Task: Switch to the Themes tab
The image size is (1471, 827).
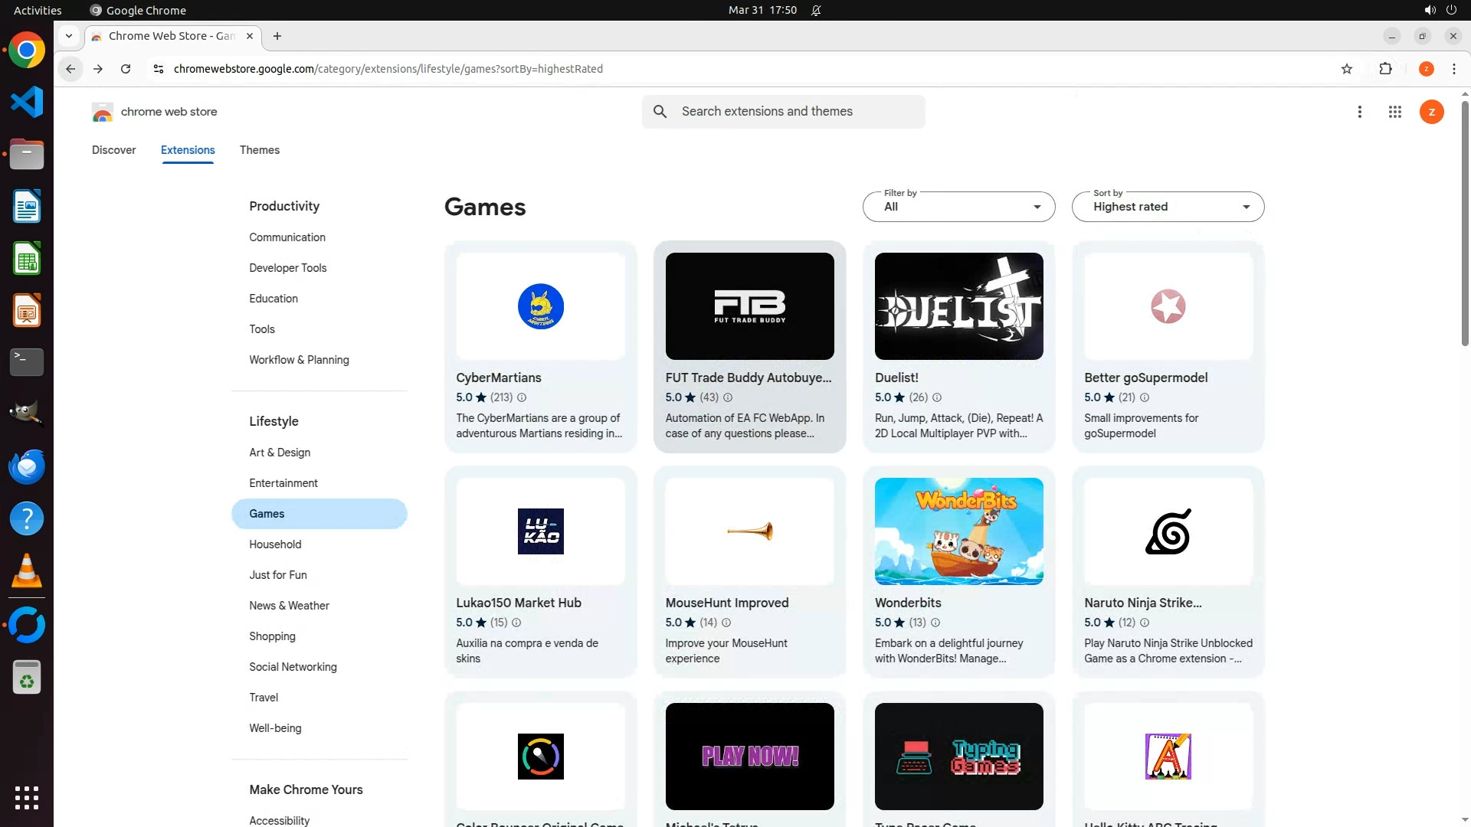Action: pyautogui.click(x=259, y=150)
